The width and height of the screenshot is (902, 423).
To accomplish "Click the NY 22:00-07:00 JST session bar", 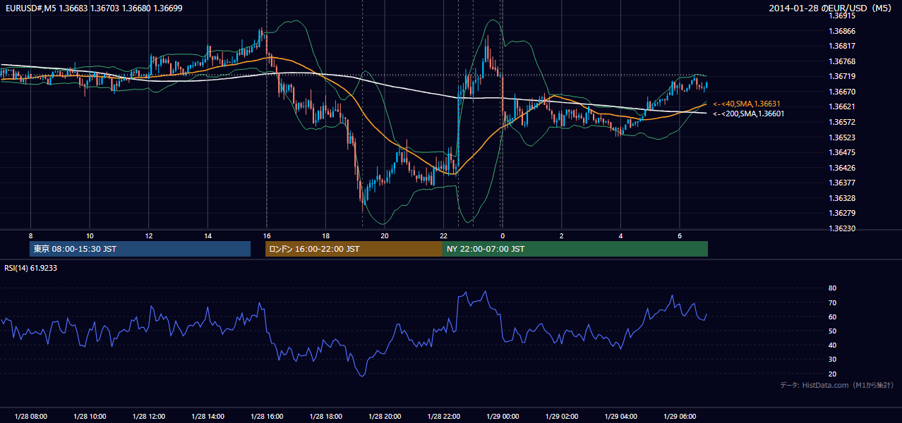I will [x=575, y=249].
